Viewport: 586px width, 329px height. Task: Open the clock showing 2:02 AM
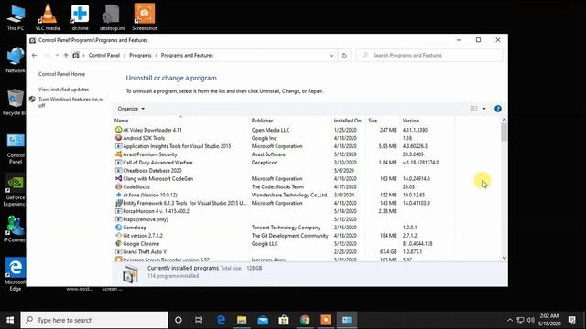click(x=549, y=320)
